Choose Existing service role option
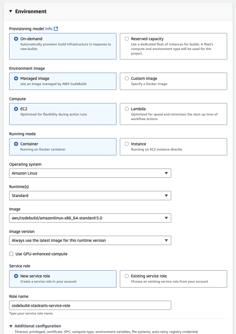The width and height of the screenshot is (236, 334). pos(127,276)
